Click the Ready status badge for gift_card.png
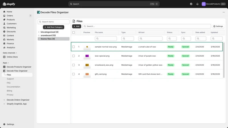228x128 pixels. (170, 74)
